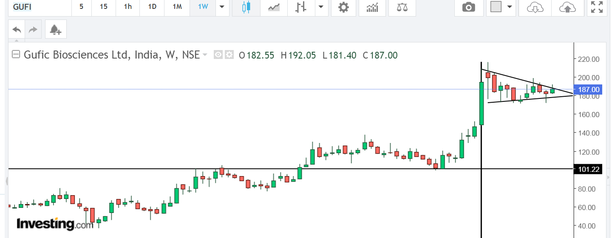Switch to the 1M timeframe

(x=177, y=7)
